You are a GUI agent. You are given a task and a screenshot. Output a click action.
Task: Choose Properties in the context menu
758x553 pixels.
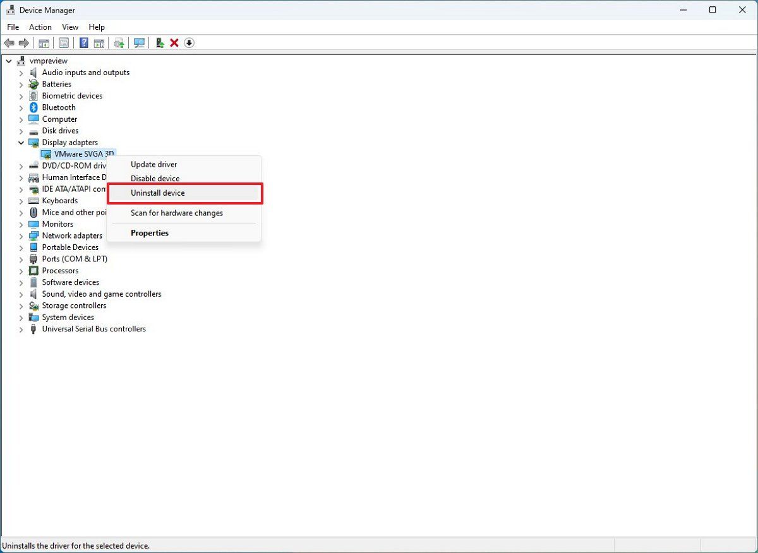(x=150, y=232)
